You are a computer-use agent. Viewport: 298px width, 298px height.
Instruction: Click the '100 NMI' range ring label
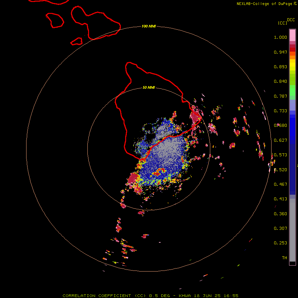tap(149, 26)
